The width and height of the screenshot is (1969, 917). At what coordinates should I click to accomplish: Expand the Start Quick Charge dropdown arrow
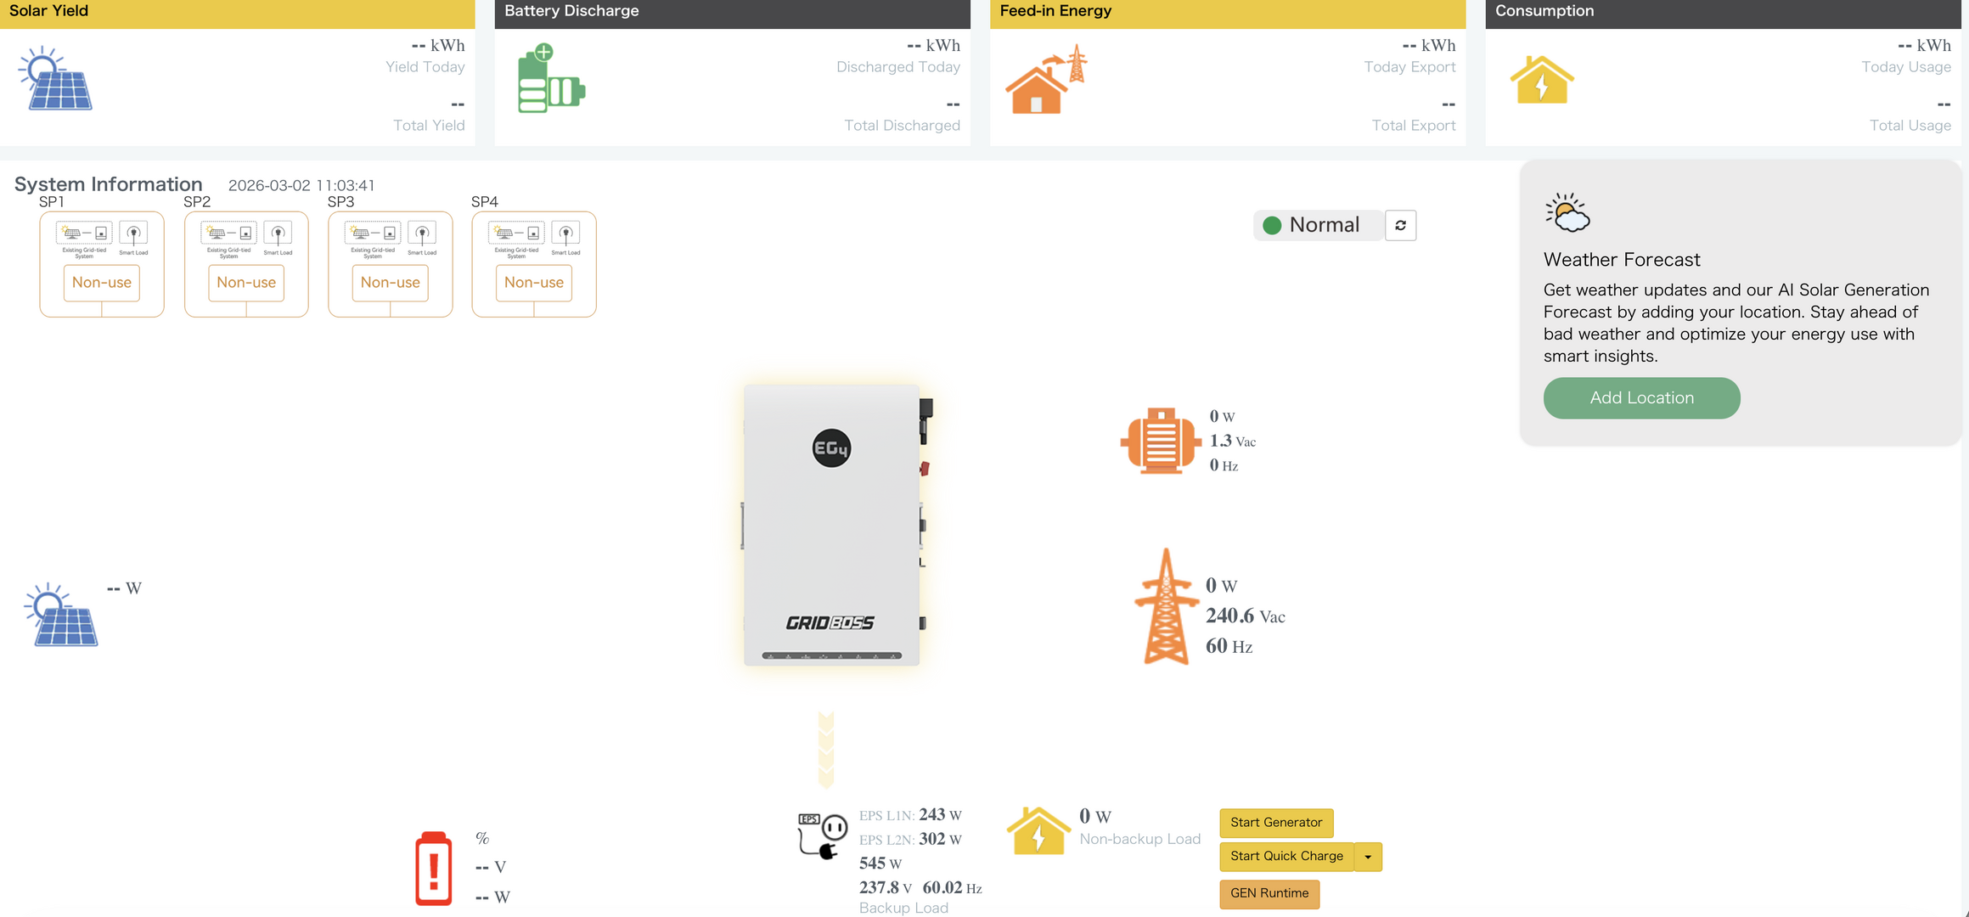[x=1368, y=857]
